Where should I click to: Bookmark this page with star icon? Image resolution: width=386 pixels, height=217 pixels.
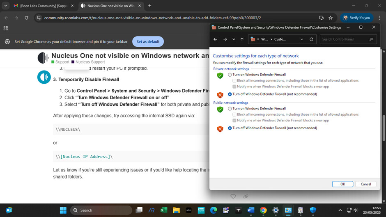331,18
